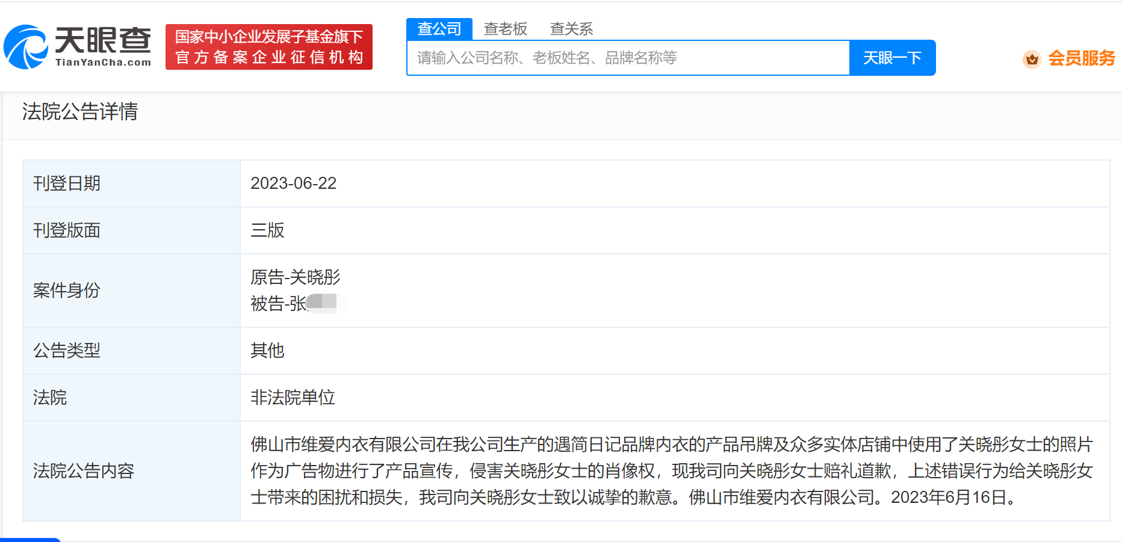Click the 刊登日期 label cell
1122x542 pixels.
(x=132, y=183)
